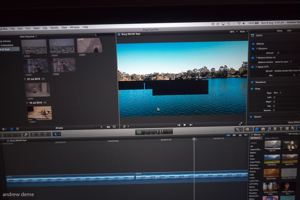
Task: Disable Reduce Noise v4 effect
Action: point(253,58)
